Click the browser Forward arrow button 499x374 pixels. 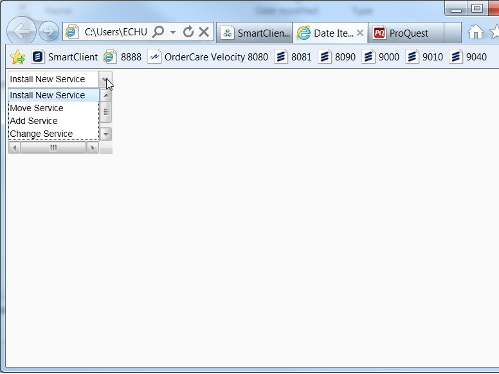pos(49,31)
